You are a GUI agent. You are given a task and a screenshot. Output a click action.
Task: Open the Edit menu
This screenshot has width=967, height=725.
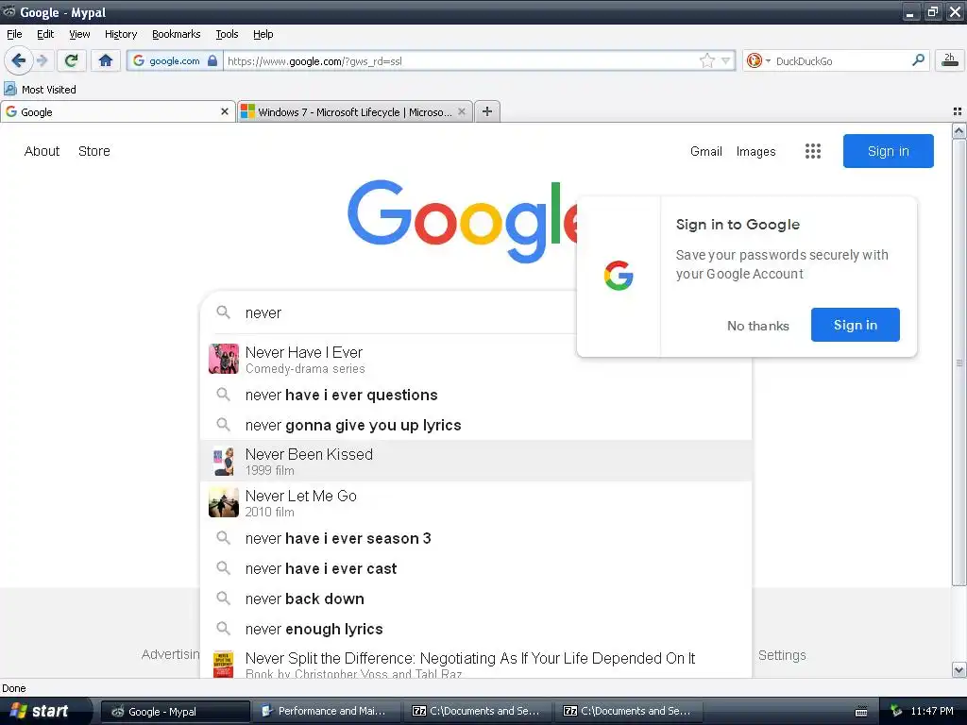[x=45, y=34]
